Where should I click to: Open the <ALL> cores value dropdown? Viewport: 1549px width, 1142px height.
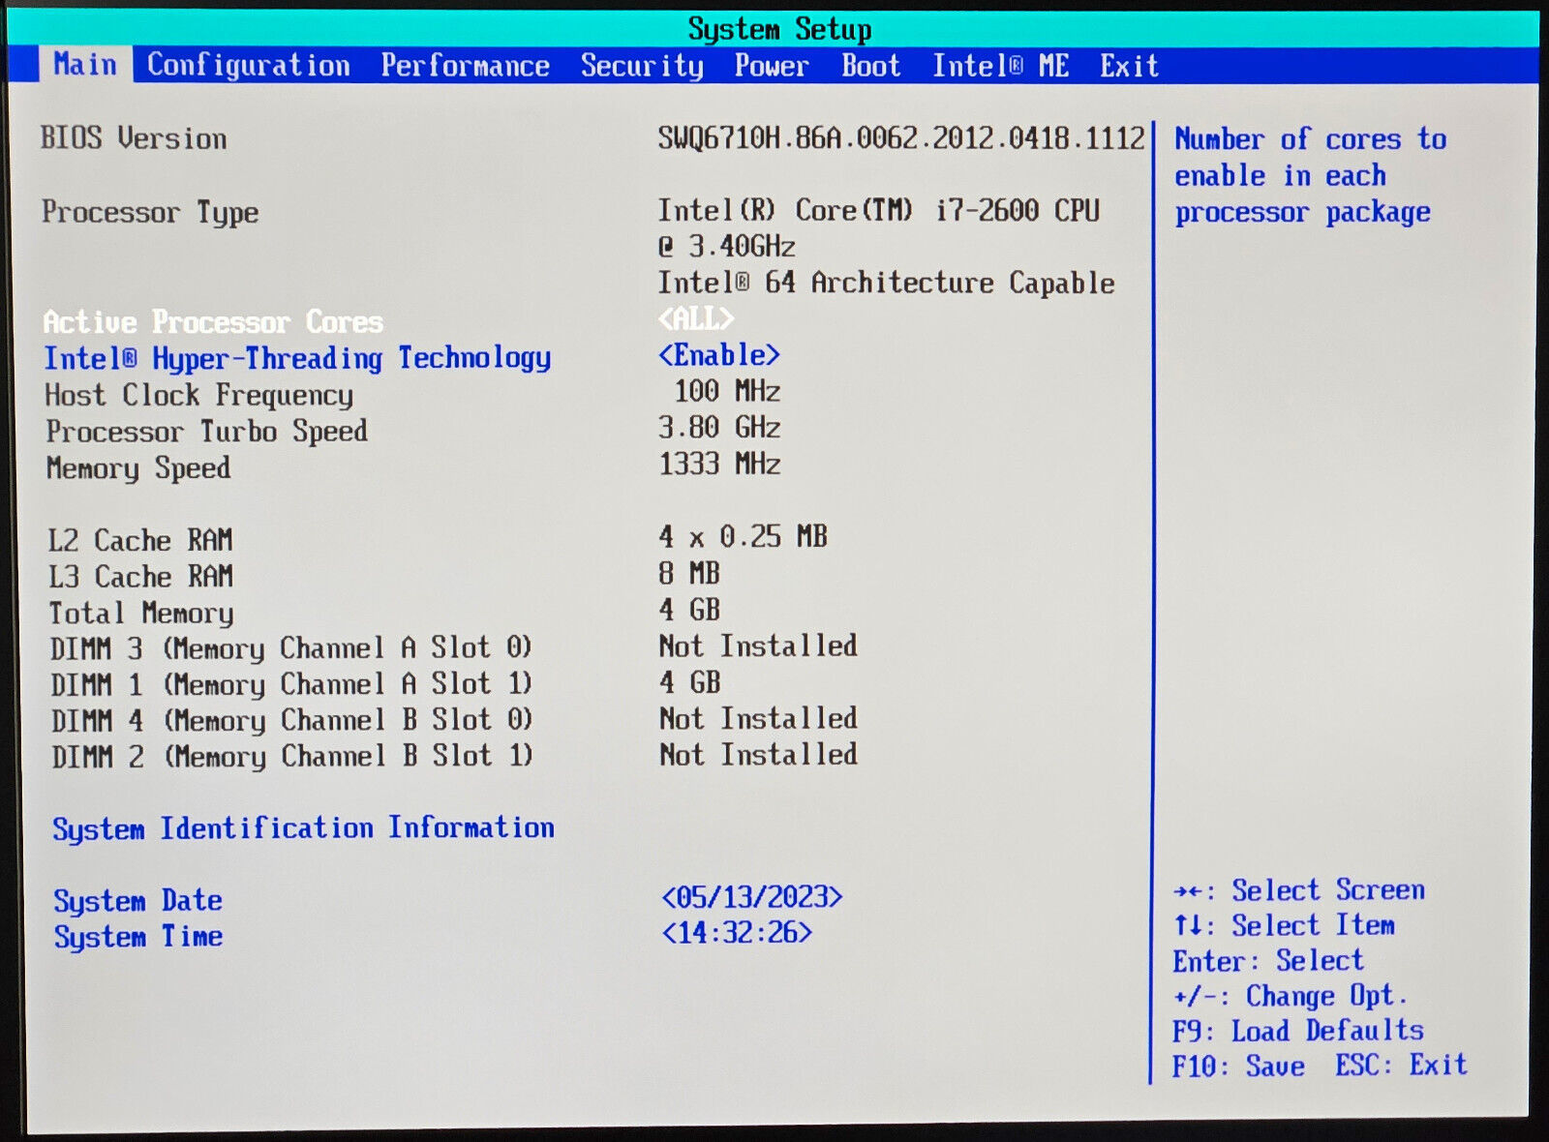click(x=696, y=318)
